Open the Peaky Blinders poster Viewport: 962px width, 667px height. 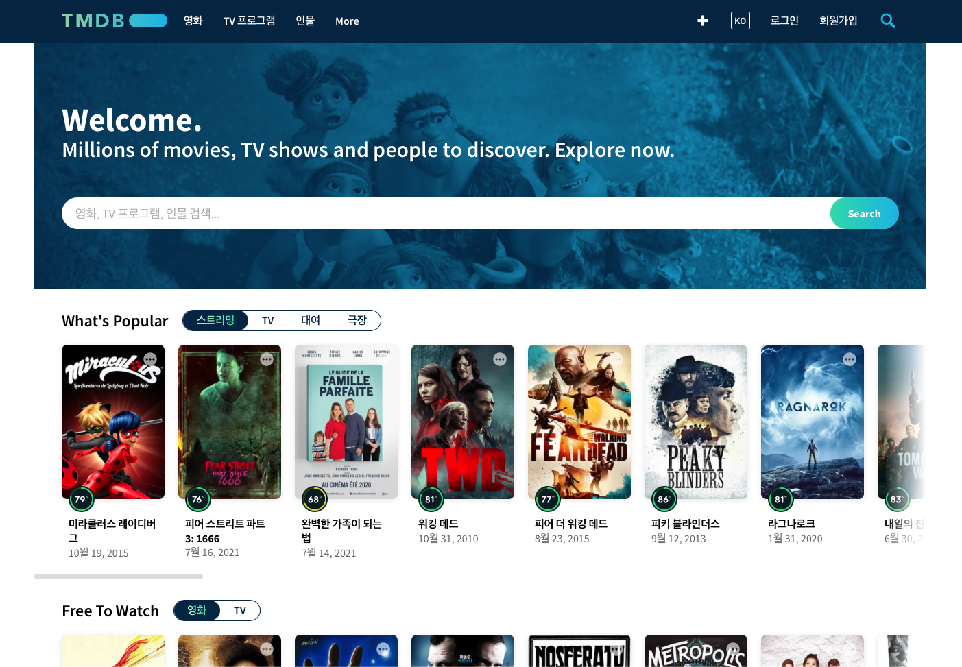pyautogui.click(x=696, y=422)
